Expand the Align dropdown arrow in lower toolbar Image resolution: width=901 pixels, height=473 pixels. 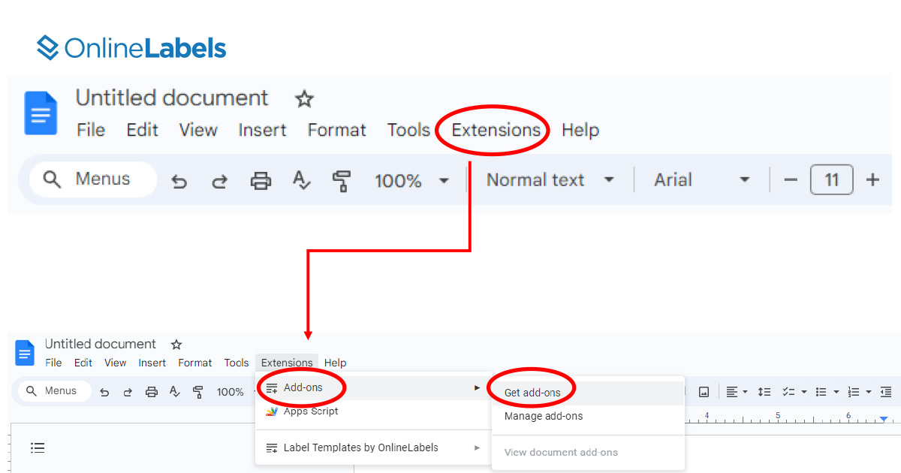746,392
